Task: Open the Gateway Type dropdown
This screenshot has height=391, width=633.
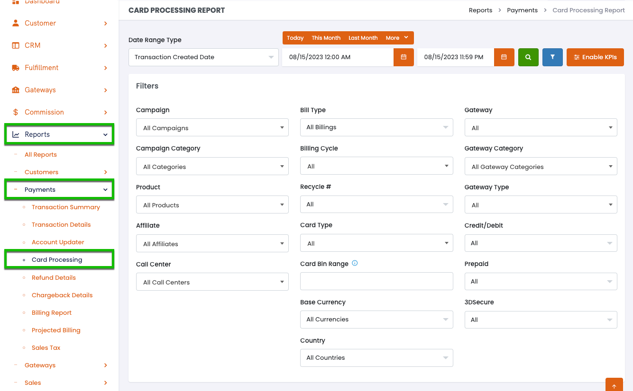Action: tap(541, 205)
